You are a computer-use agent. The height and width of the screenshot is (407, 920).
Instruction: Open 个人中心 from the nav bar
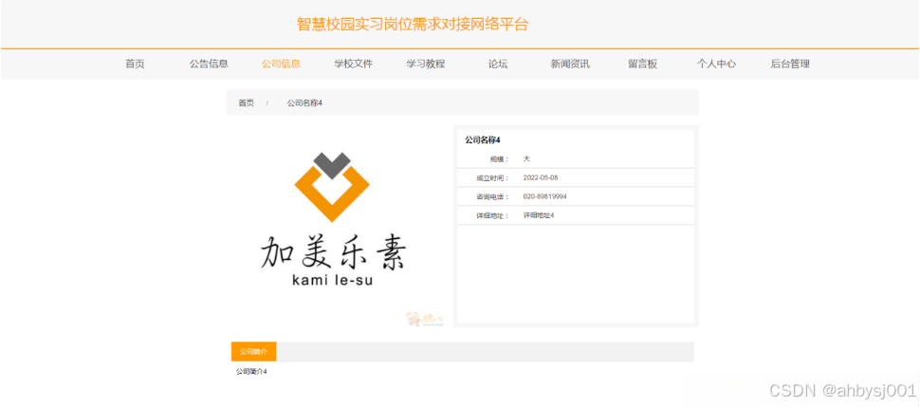click(x=716, y=64)
